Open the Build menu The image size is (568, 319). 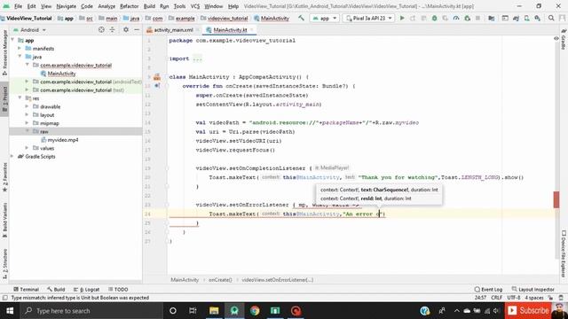coord(149,6)
